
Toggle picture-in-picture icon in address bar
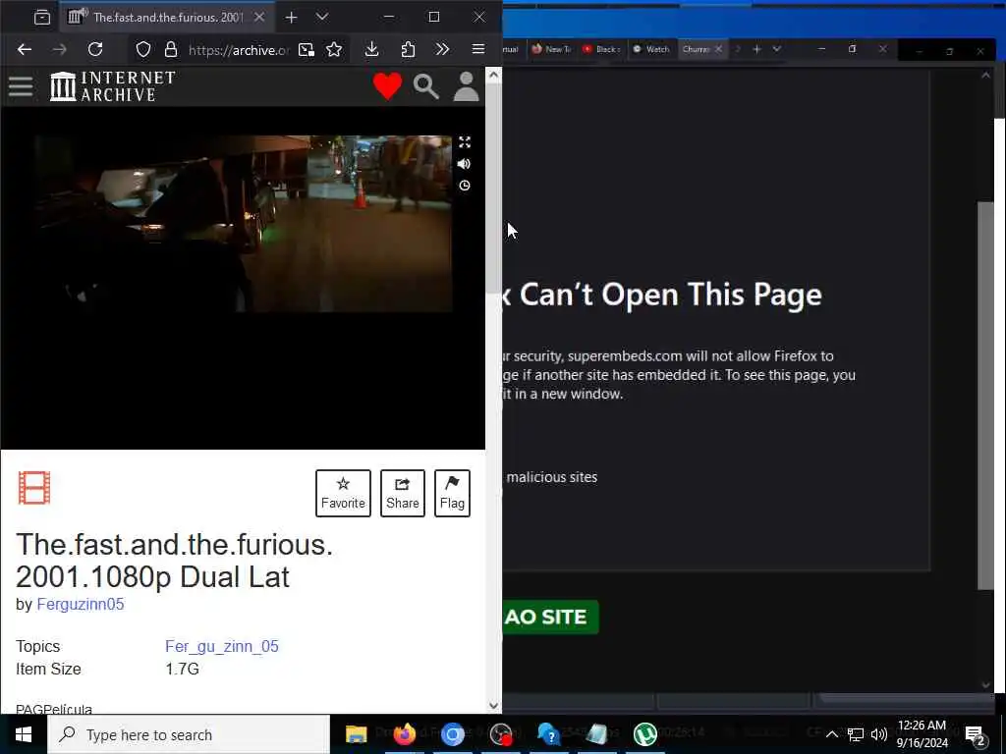tap(307, 49)
